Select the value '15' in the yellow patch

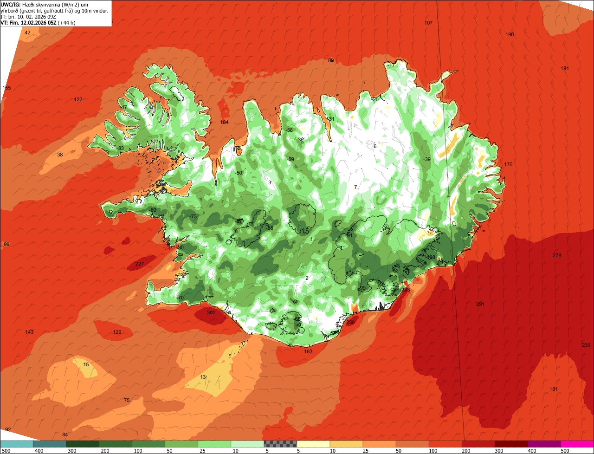click(x=86, y=364)
